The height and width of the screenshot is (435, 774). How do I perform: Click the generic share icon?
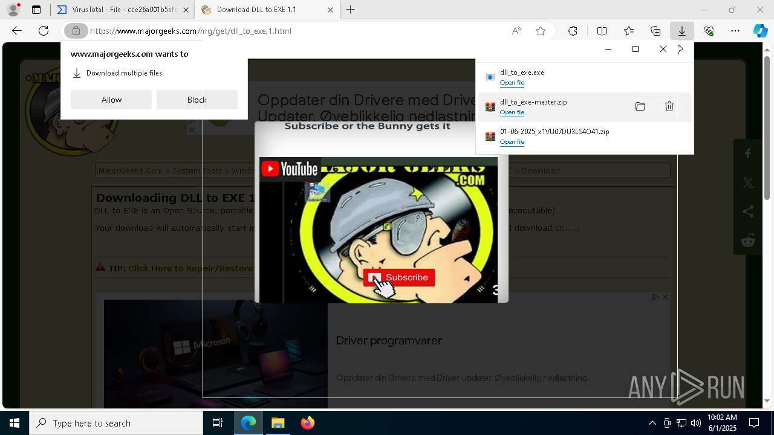coord(748,211)
